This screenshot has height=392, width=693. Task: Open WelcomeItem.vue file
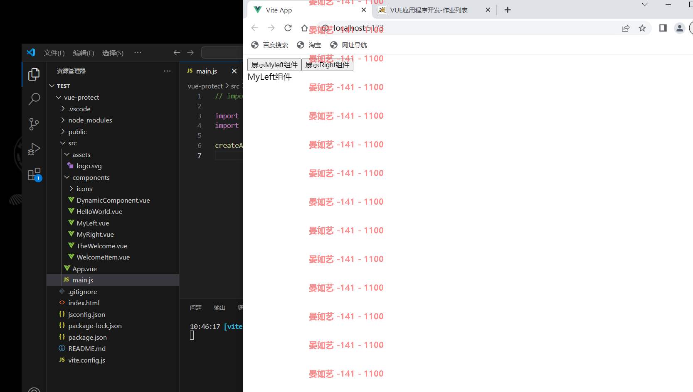point(113,257)
